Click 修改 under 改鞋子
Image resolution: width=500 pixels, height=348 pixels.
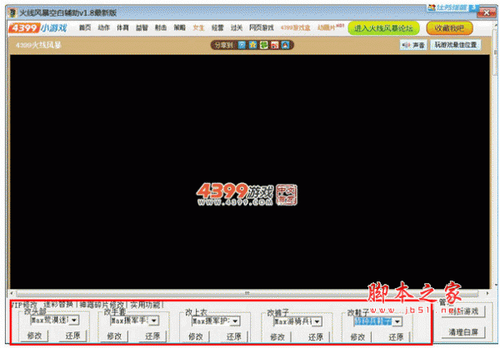(x=357, y=337)
